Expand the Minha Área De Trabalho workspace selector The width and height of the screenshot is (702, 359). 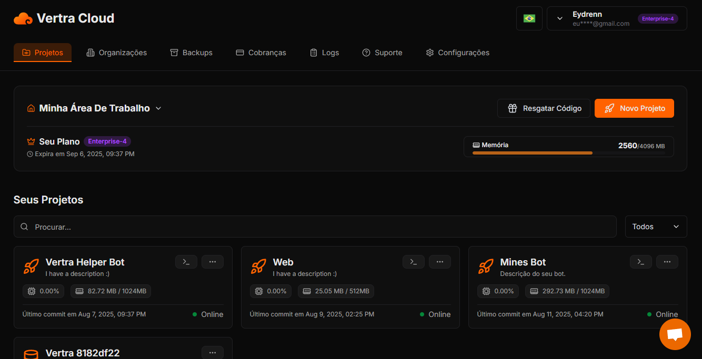tap(158, 108)
